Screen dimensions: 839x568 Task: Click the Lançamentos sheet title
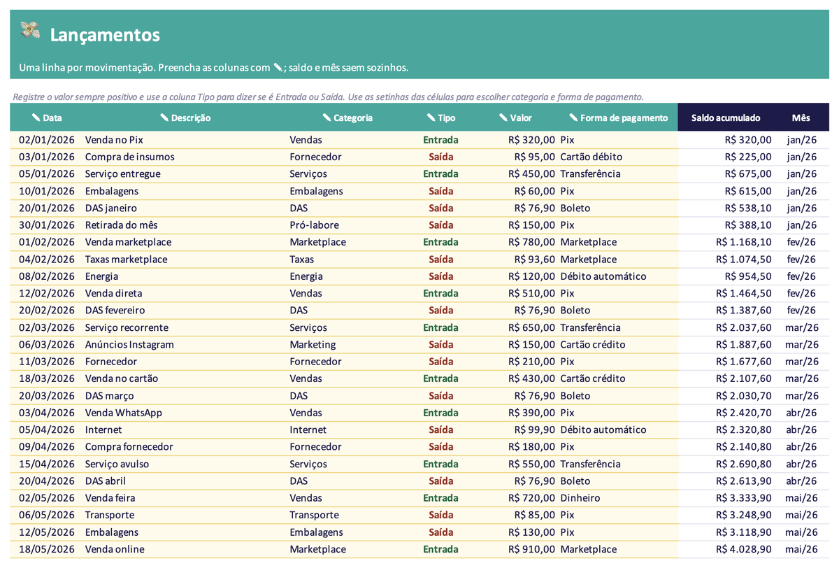pos(105,34)
